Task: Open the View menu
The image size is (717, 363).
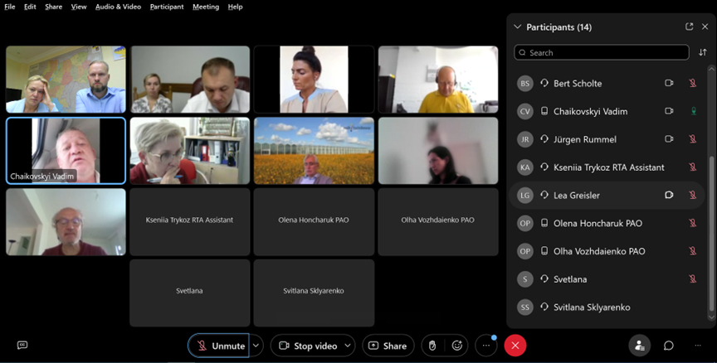Action: 79,7
